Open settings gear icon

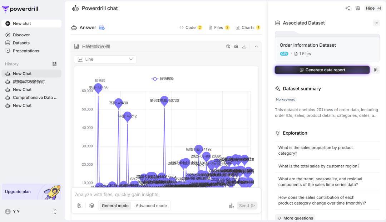coord(358,8)
